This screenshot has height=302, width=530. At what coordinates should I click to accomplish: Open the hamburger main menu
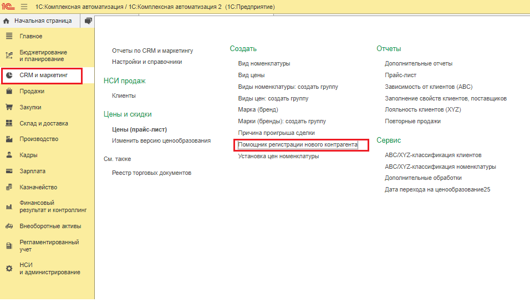coord(24,7)
